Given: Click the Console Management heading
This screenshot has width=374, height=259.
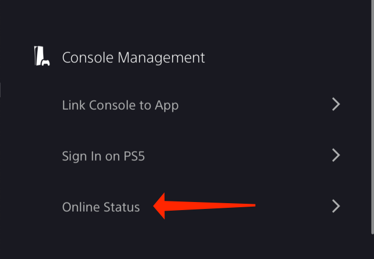Looking at the screenshot, I should 133,58.
